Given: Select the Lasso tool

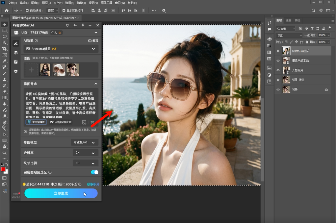Looking at the screenshot, I should coord(4,36).
